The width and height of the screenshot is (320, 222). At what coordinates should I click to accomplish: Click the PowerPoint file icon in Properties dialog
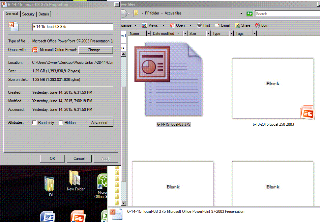point(14,27)
